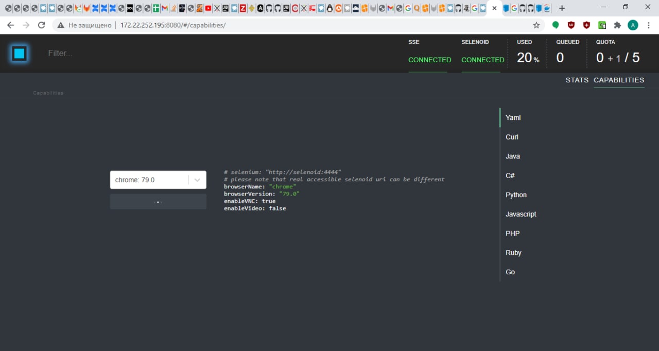Select the Java code tab
Screen dimensions: 659x351
(513, 156)
